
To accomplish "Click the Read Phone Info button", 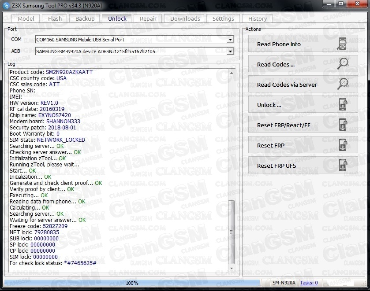I will pos(303,44).
